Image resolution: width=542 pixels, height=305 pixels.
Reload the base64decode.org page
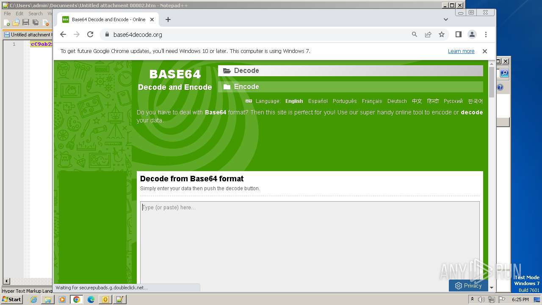coord(90,34)
